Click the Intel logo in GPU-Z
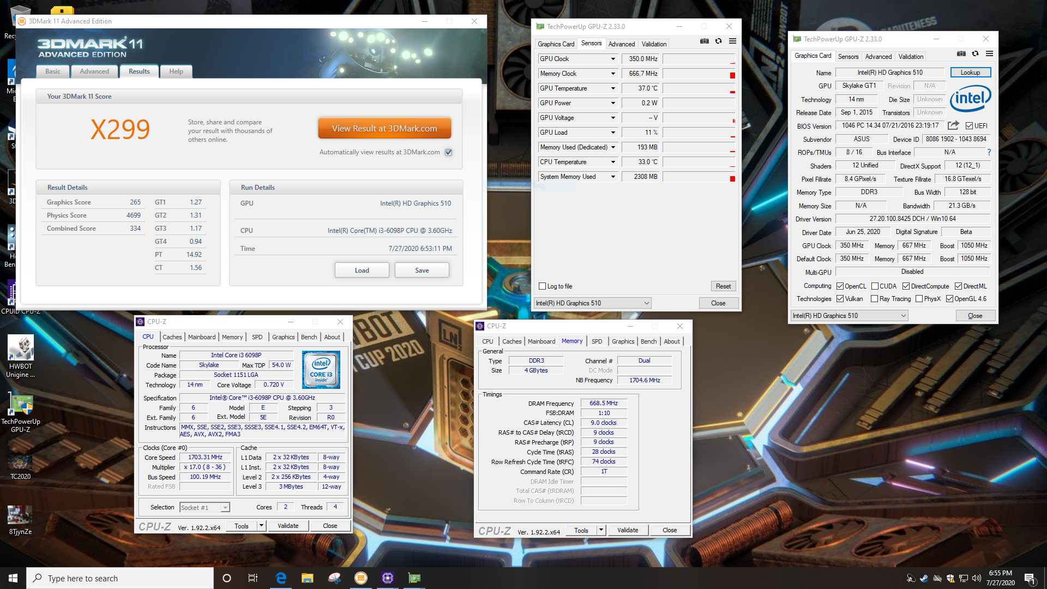This screenshot has height=589, width=1047. (x=971, y=98)
